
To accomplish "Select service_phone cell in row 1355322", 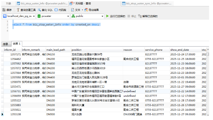I will click(157, 100).
